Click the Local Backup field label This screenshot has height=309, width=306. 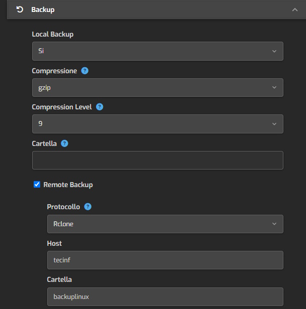(x=52, y=35)
